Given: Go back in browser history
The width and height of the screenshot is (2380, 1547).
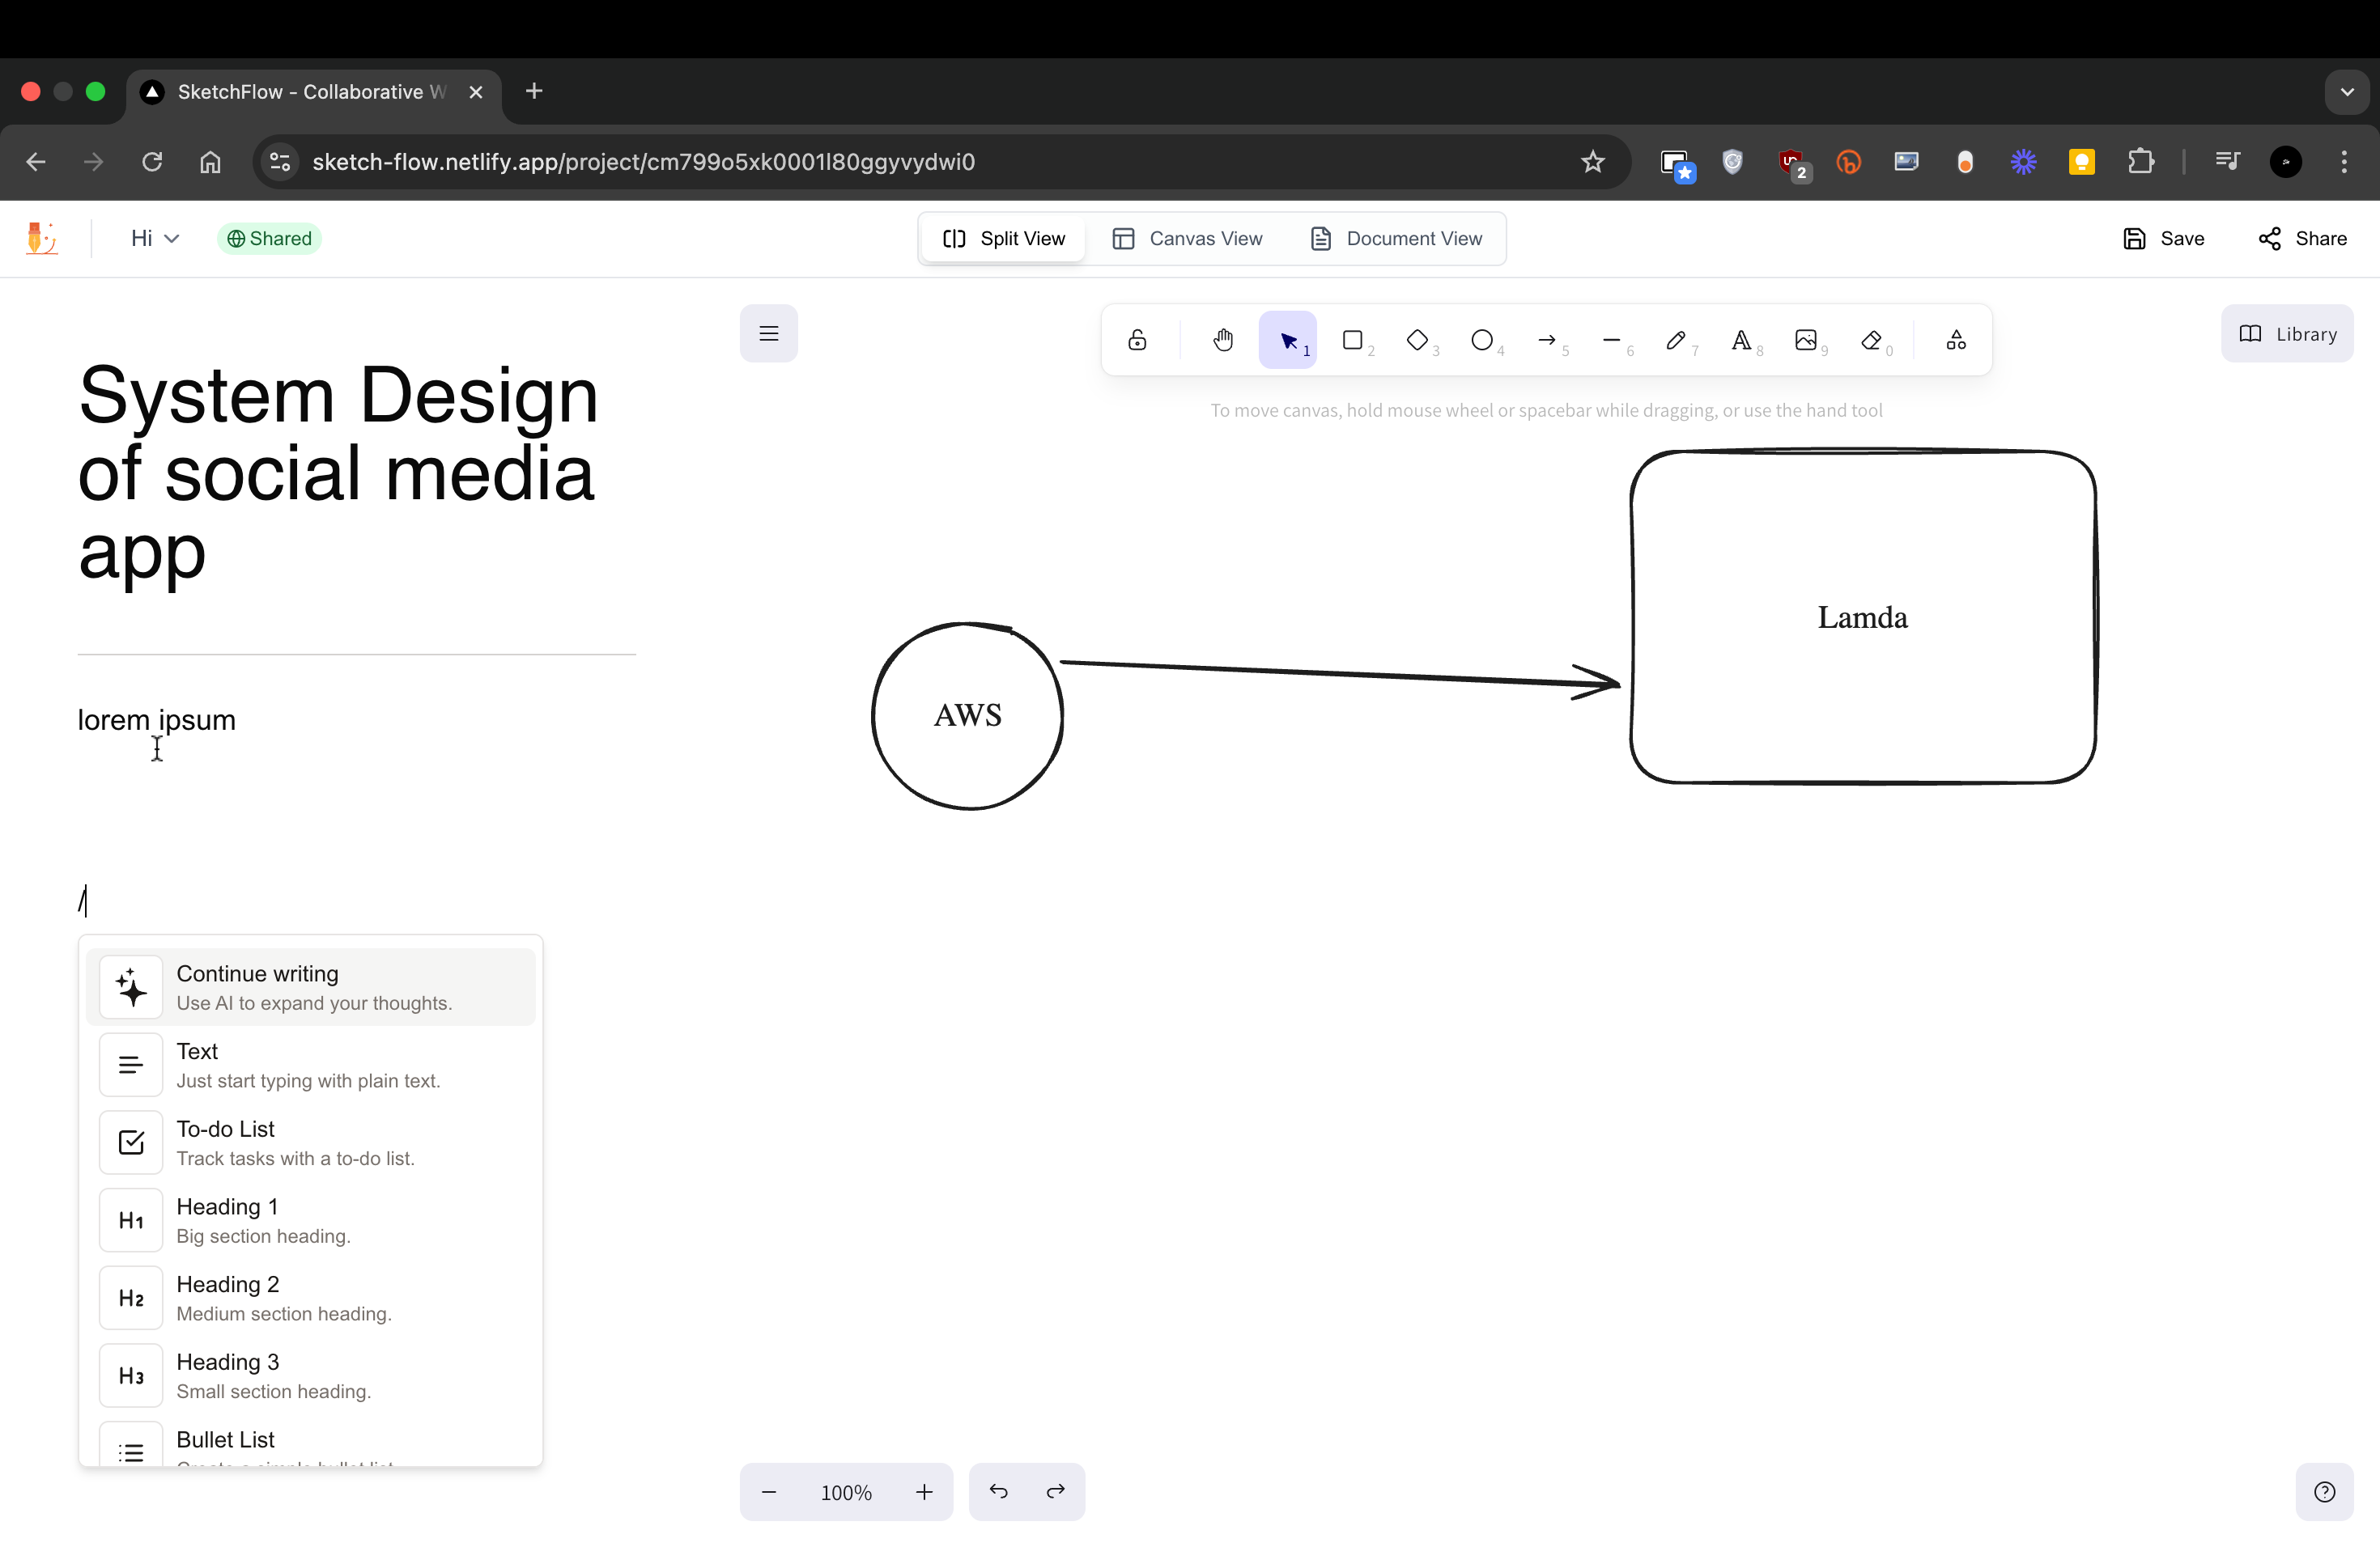Looking at the screenshot, I should [36, 162].
